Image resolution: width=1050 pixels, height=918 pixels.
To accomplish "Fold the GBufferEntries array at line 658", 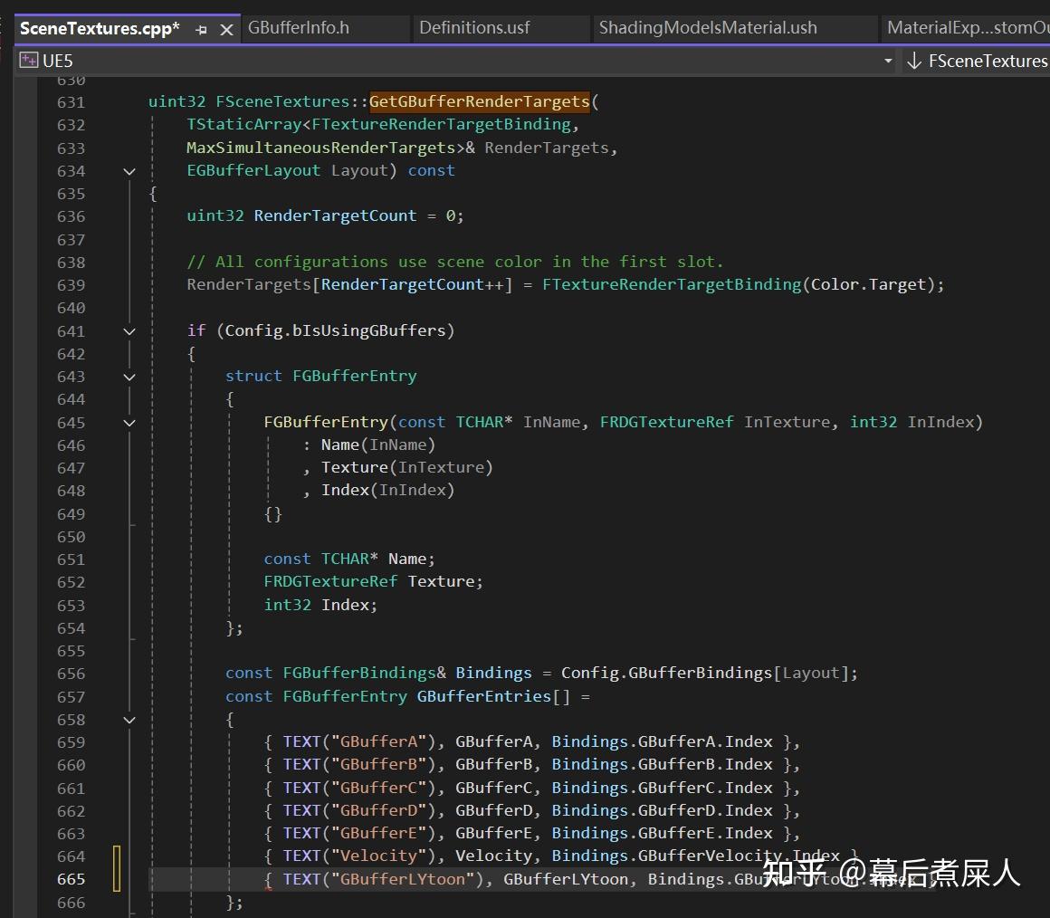I will [x=129, y=720].
